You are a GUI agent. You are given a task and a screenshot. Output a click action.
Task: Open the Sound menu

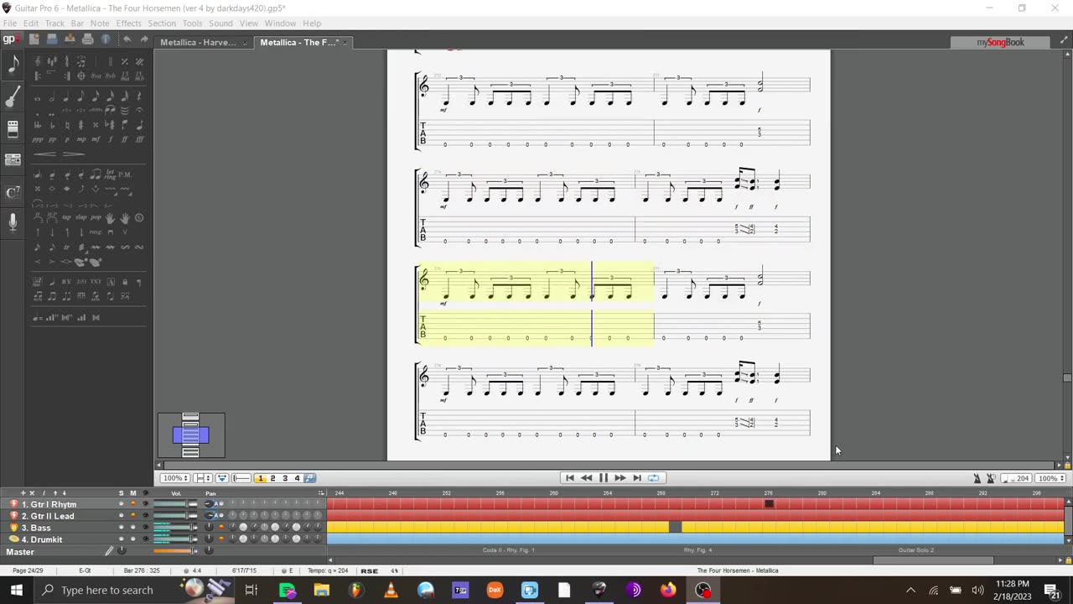(x=220, y=23)
